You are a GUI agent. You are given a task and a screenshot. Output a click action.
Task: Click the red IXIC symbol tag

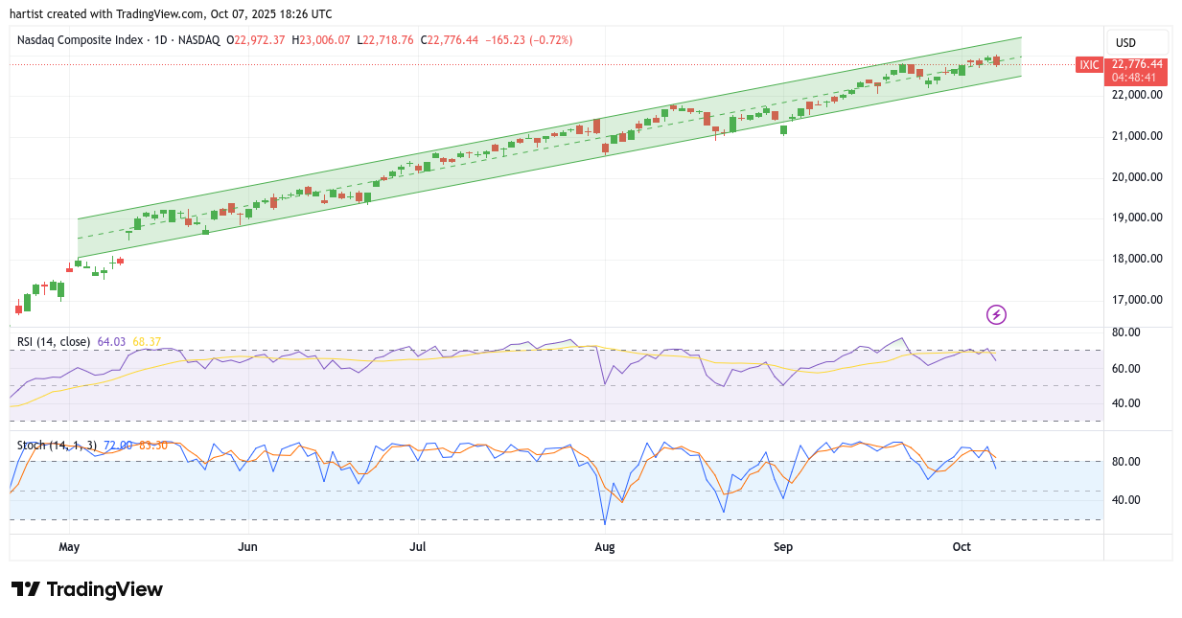coord(1088,65)
